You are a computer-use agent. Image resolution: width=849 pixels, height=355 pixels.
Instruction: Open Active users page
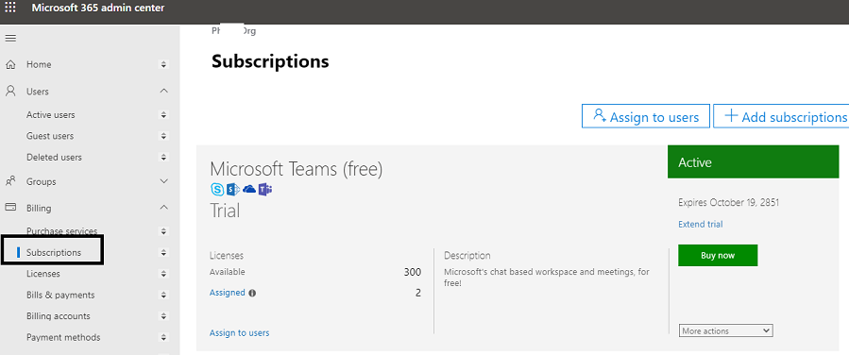pyautogui.click(x=51, y=115)
